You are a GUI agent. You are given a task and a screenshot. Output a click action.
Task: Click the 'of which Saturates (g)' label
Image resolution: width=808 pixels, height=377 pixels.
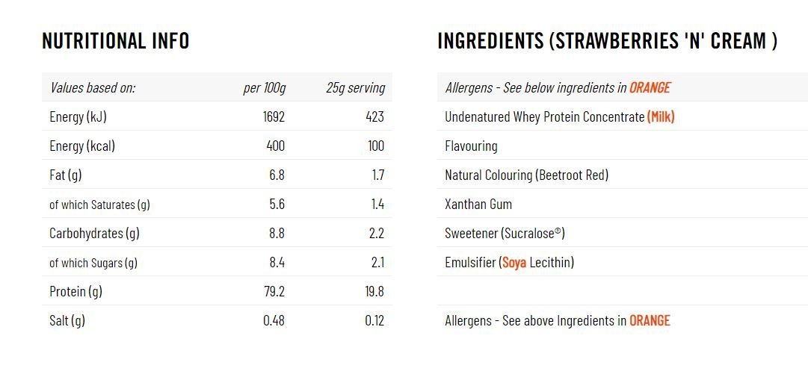coord(99,204)
